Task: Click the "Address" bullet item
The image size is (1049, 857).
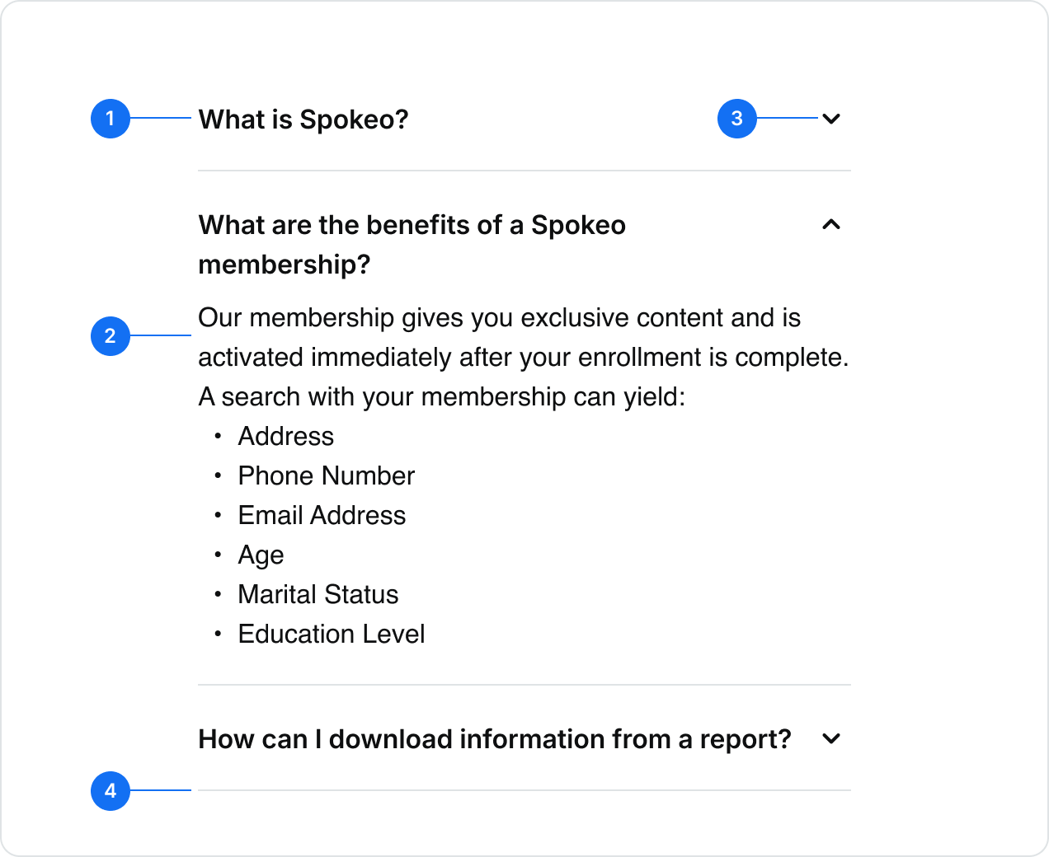Action: coord(285,436)
